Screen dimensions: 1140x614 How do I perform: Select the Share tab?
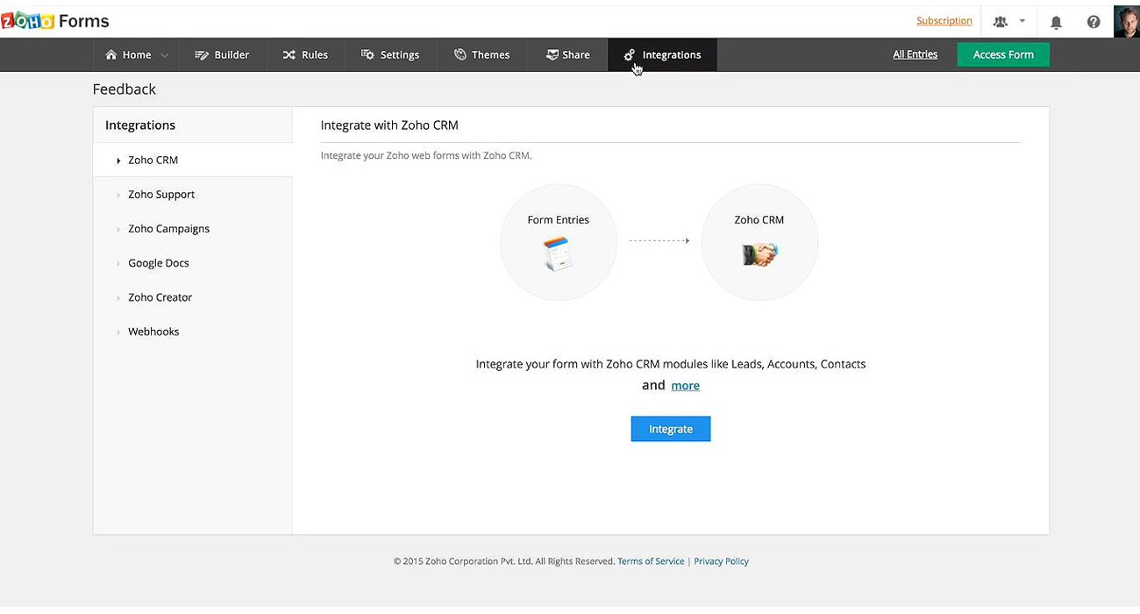[x=566, y=54]
